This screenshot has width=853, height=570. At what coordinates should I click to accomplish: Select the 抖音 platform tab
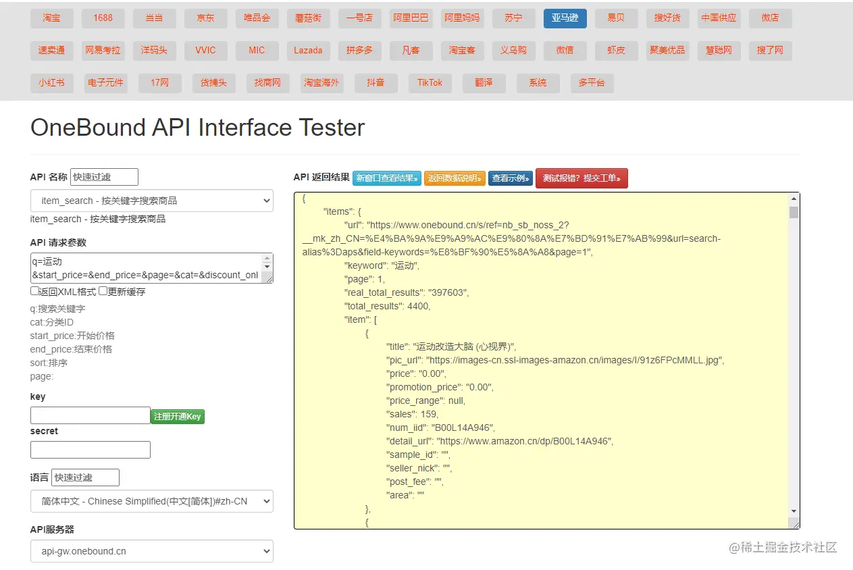(376, 83)
